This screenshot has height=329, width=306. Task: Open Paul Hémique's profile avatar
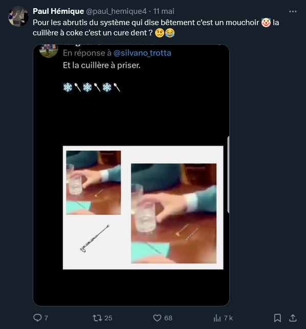[x=18, y=16]
